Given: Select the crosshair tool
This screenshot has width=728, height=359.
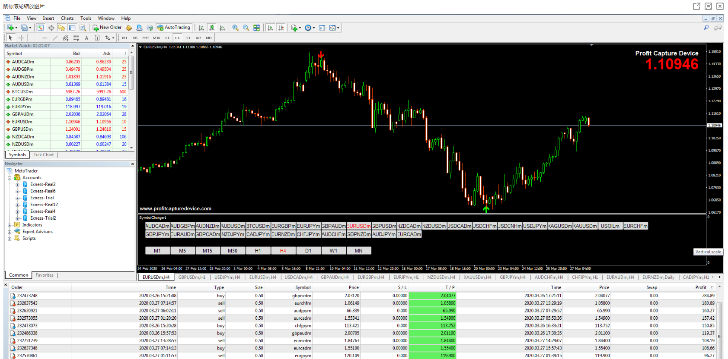Looking at the screenshot, I should [21, 38].
